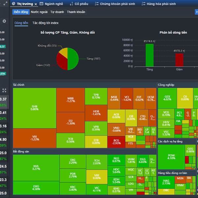
Task: Click the ACB 0.00% tile
Action: (x=116, y=116)
